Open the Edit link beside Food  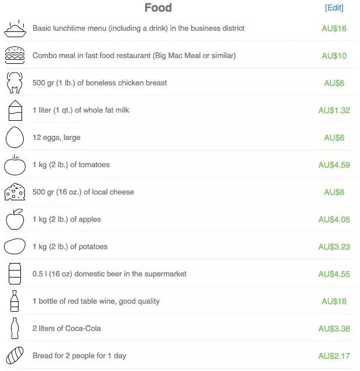(x=334, y=8)
